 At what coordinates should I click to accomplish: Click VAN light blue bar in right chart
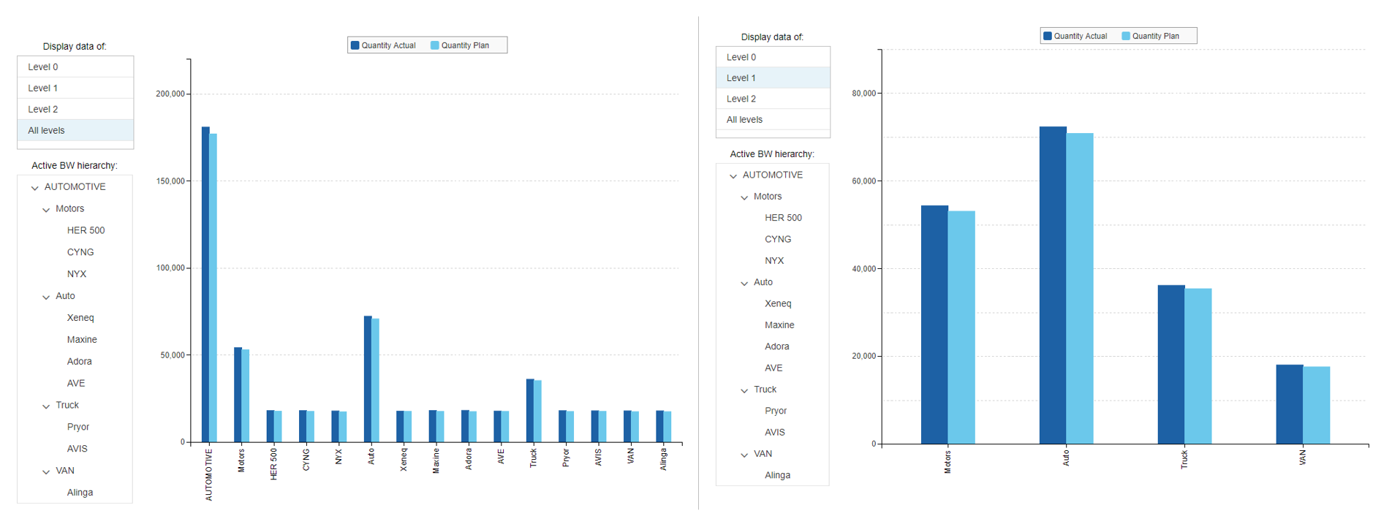coord(1316,406)
